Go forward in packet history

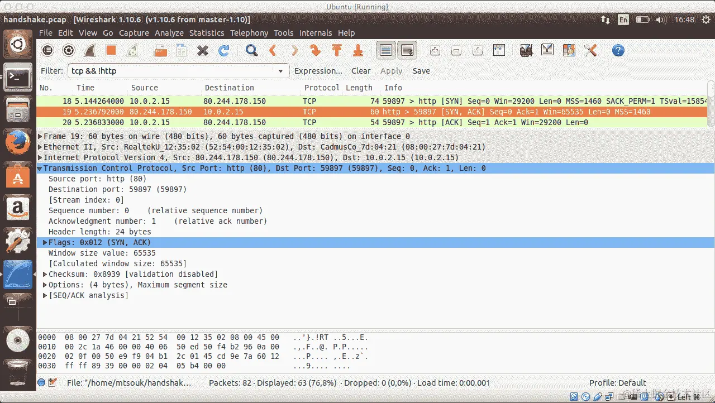pos(294,51)
